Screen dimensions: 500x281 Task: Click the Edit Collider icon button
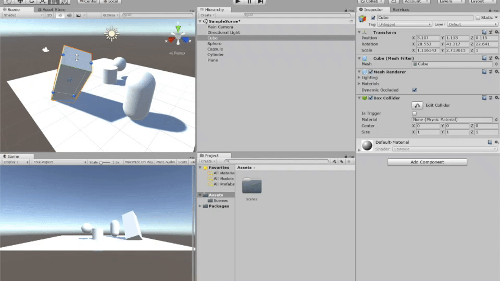click(417, 105)
